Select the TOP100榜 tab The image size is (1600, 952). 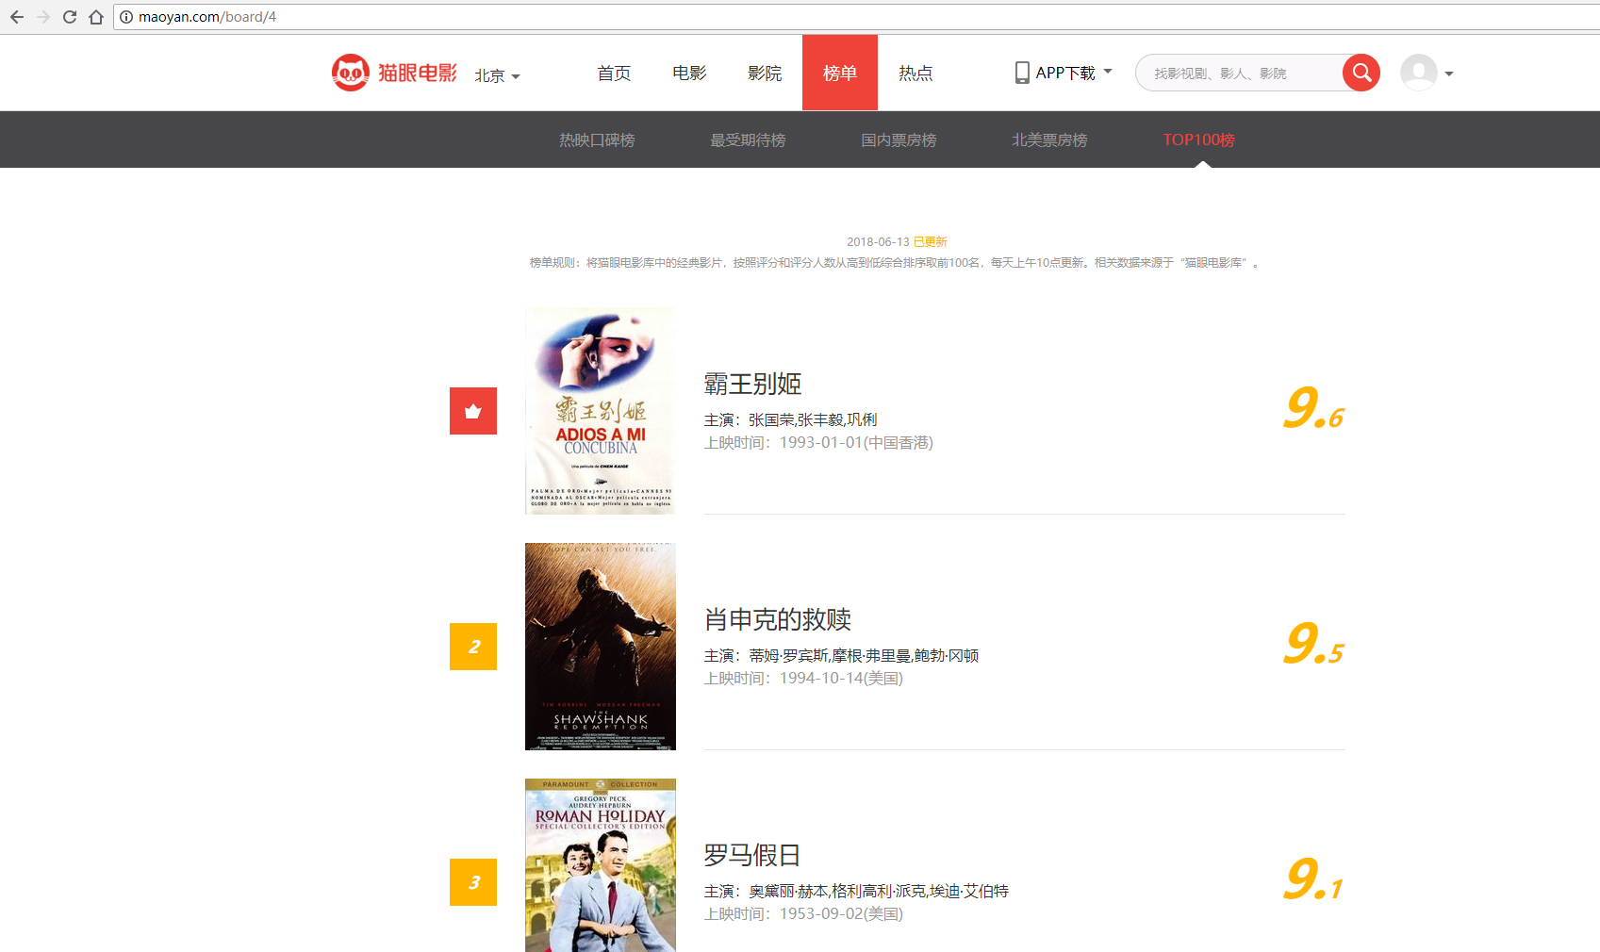[1198, 140]
